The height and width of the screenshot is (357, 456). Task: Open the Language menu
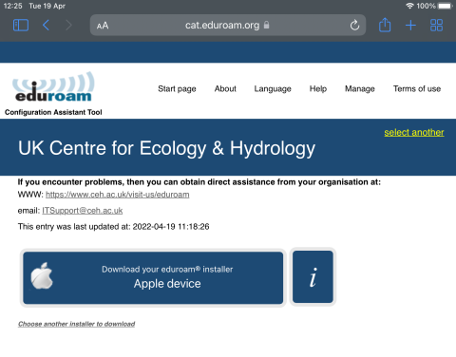(x=273, y=88)
